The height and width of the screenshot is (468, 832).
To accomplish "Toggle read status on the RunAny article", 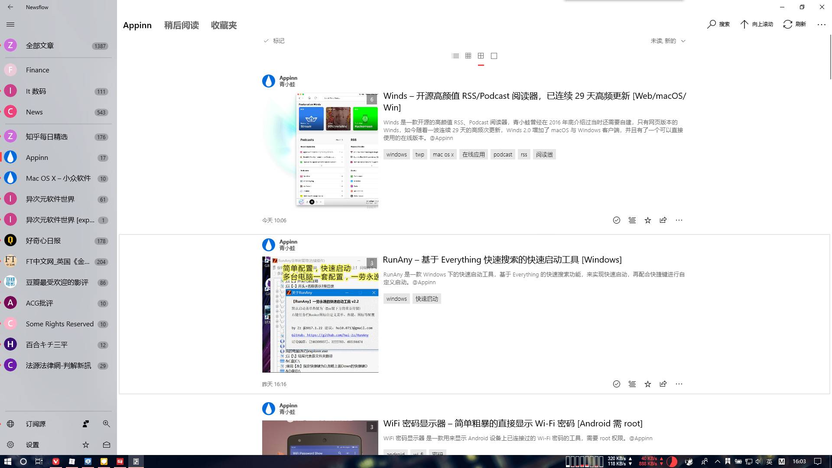I will tap(616, 384).
